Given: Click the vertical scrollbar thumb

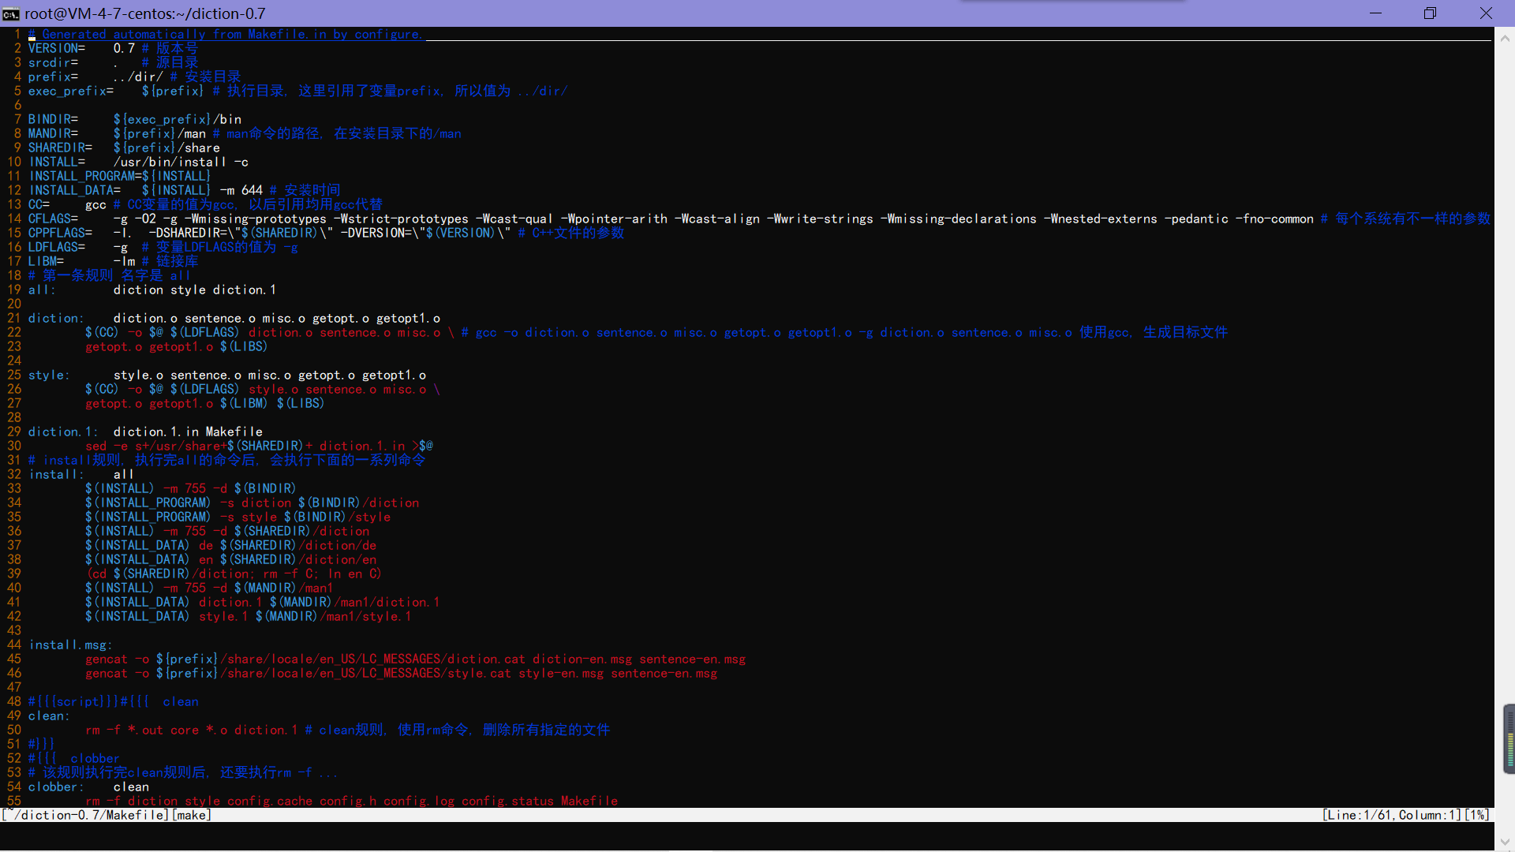Looking at the screenshot, I should click(1509, 739).
